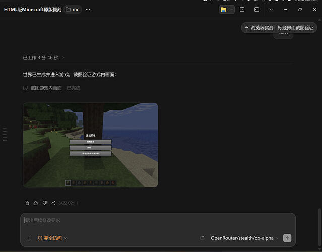Image resolution: width=322 pixels, height=252 pixels.
Task: Open the full access permission dropdown
Action: coord(52,238)
